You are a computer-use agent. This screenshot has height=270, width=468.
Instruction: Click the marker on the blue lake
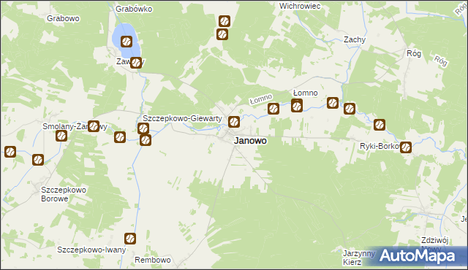(x=127, y=42)
